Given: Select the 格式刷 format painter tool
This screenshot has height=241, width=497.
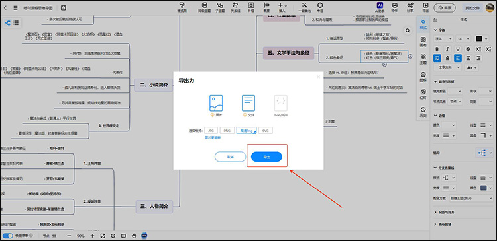Looking at the screenshot, I should point(182,7).
